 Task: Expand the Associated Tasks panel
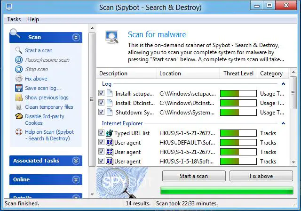[x=76, y=161]
